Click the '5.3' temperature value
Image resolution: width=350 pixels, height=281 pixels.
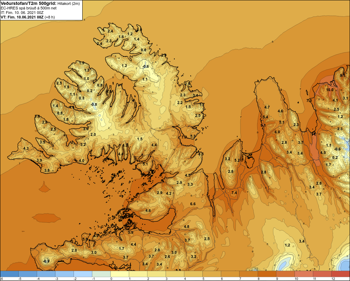click(x=193, y=136)
